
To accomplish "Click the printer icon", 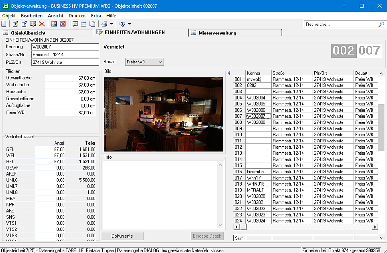I will pyautogui.click(x=104, y=24).
